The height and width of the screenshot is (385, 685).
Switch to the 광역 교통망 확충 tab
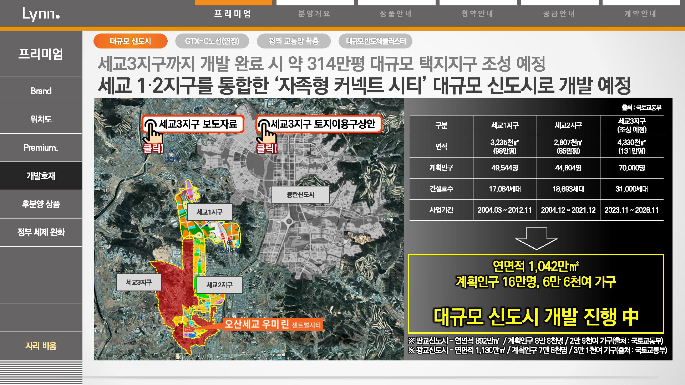[x=294, y=41]
